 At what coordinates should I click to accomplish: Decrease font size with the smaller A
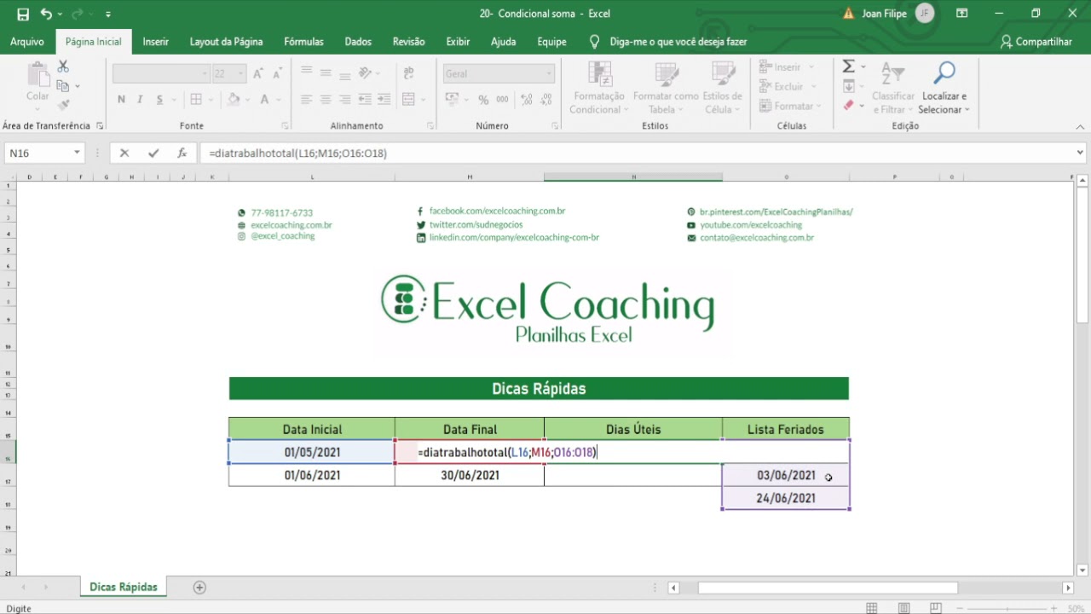click(277, 74)
